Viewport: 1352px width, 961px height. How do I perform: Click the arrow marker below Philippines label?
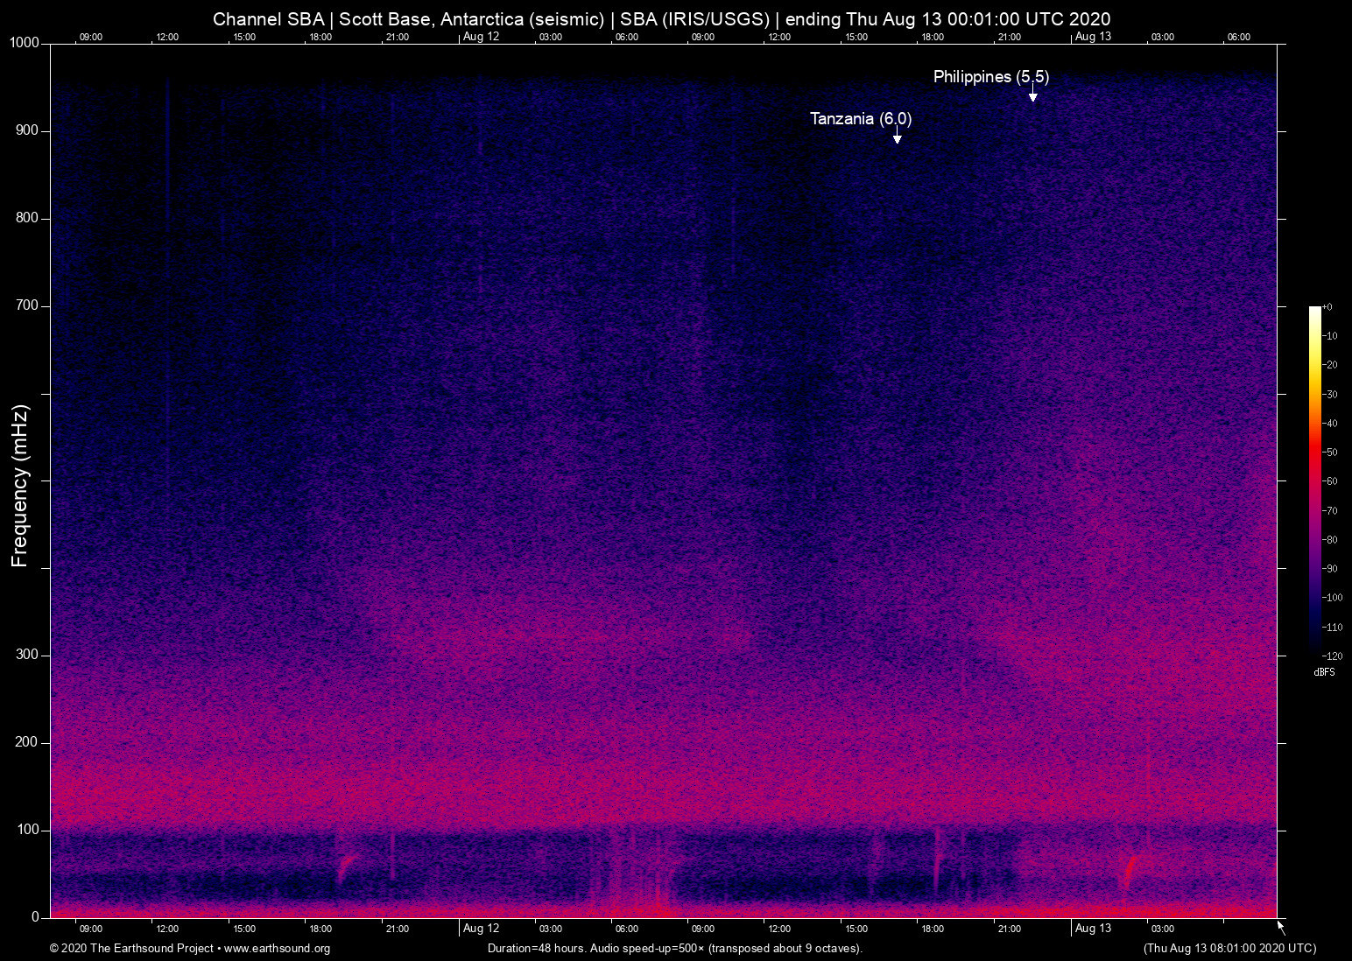1033,95
